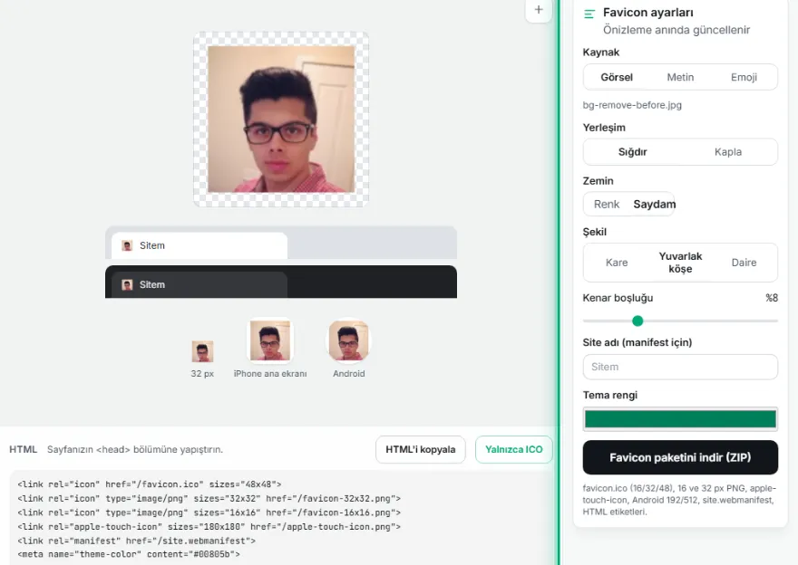The height and width of the screenshot is (565, 798).
Task: Click favicon in the light Sitem tab
Action: pyautogui.click(x=127, y=246)
